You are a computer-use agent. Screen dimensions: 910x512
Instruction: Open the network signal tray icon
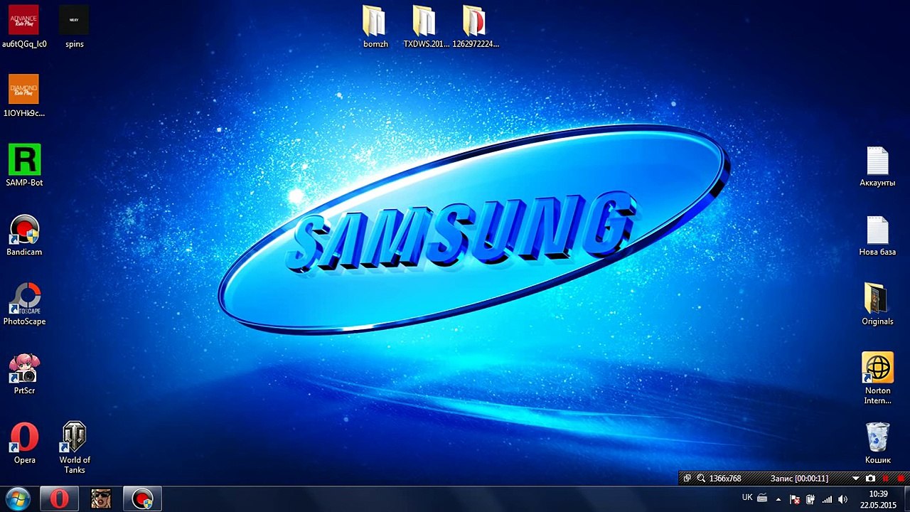point(827,499)
